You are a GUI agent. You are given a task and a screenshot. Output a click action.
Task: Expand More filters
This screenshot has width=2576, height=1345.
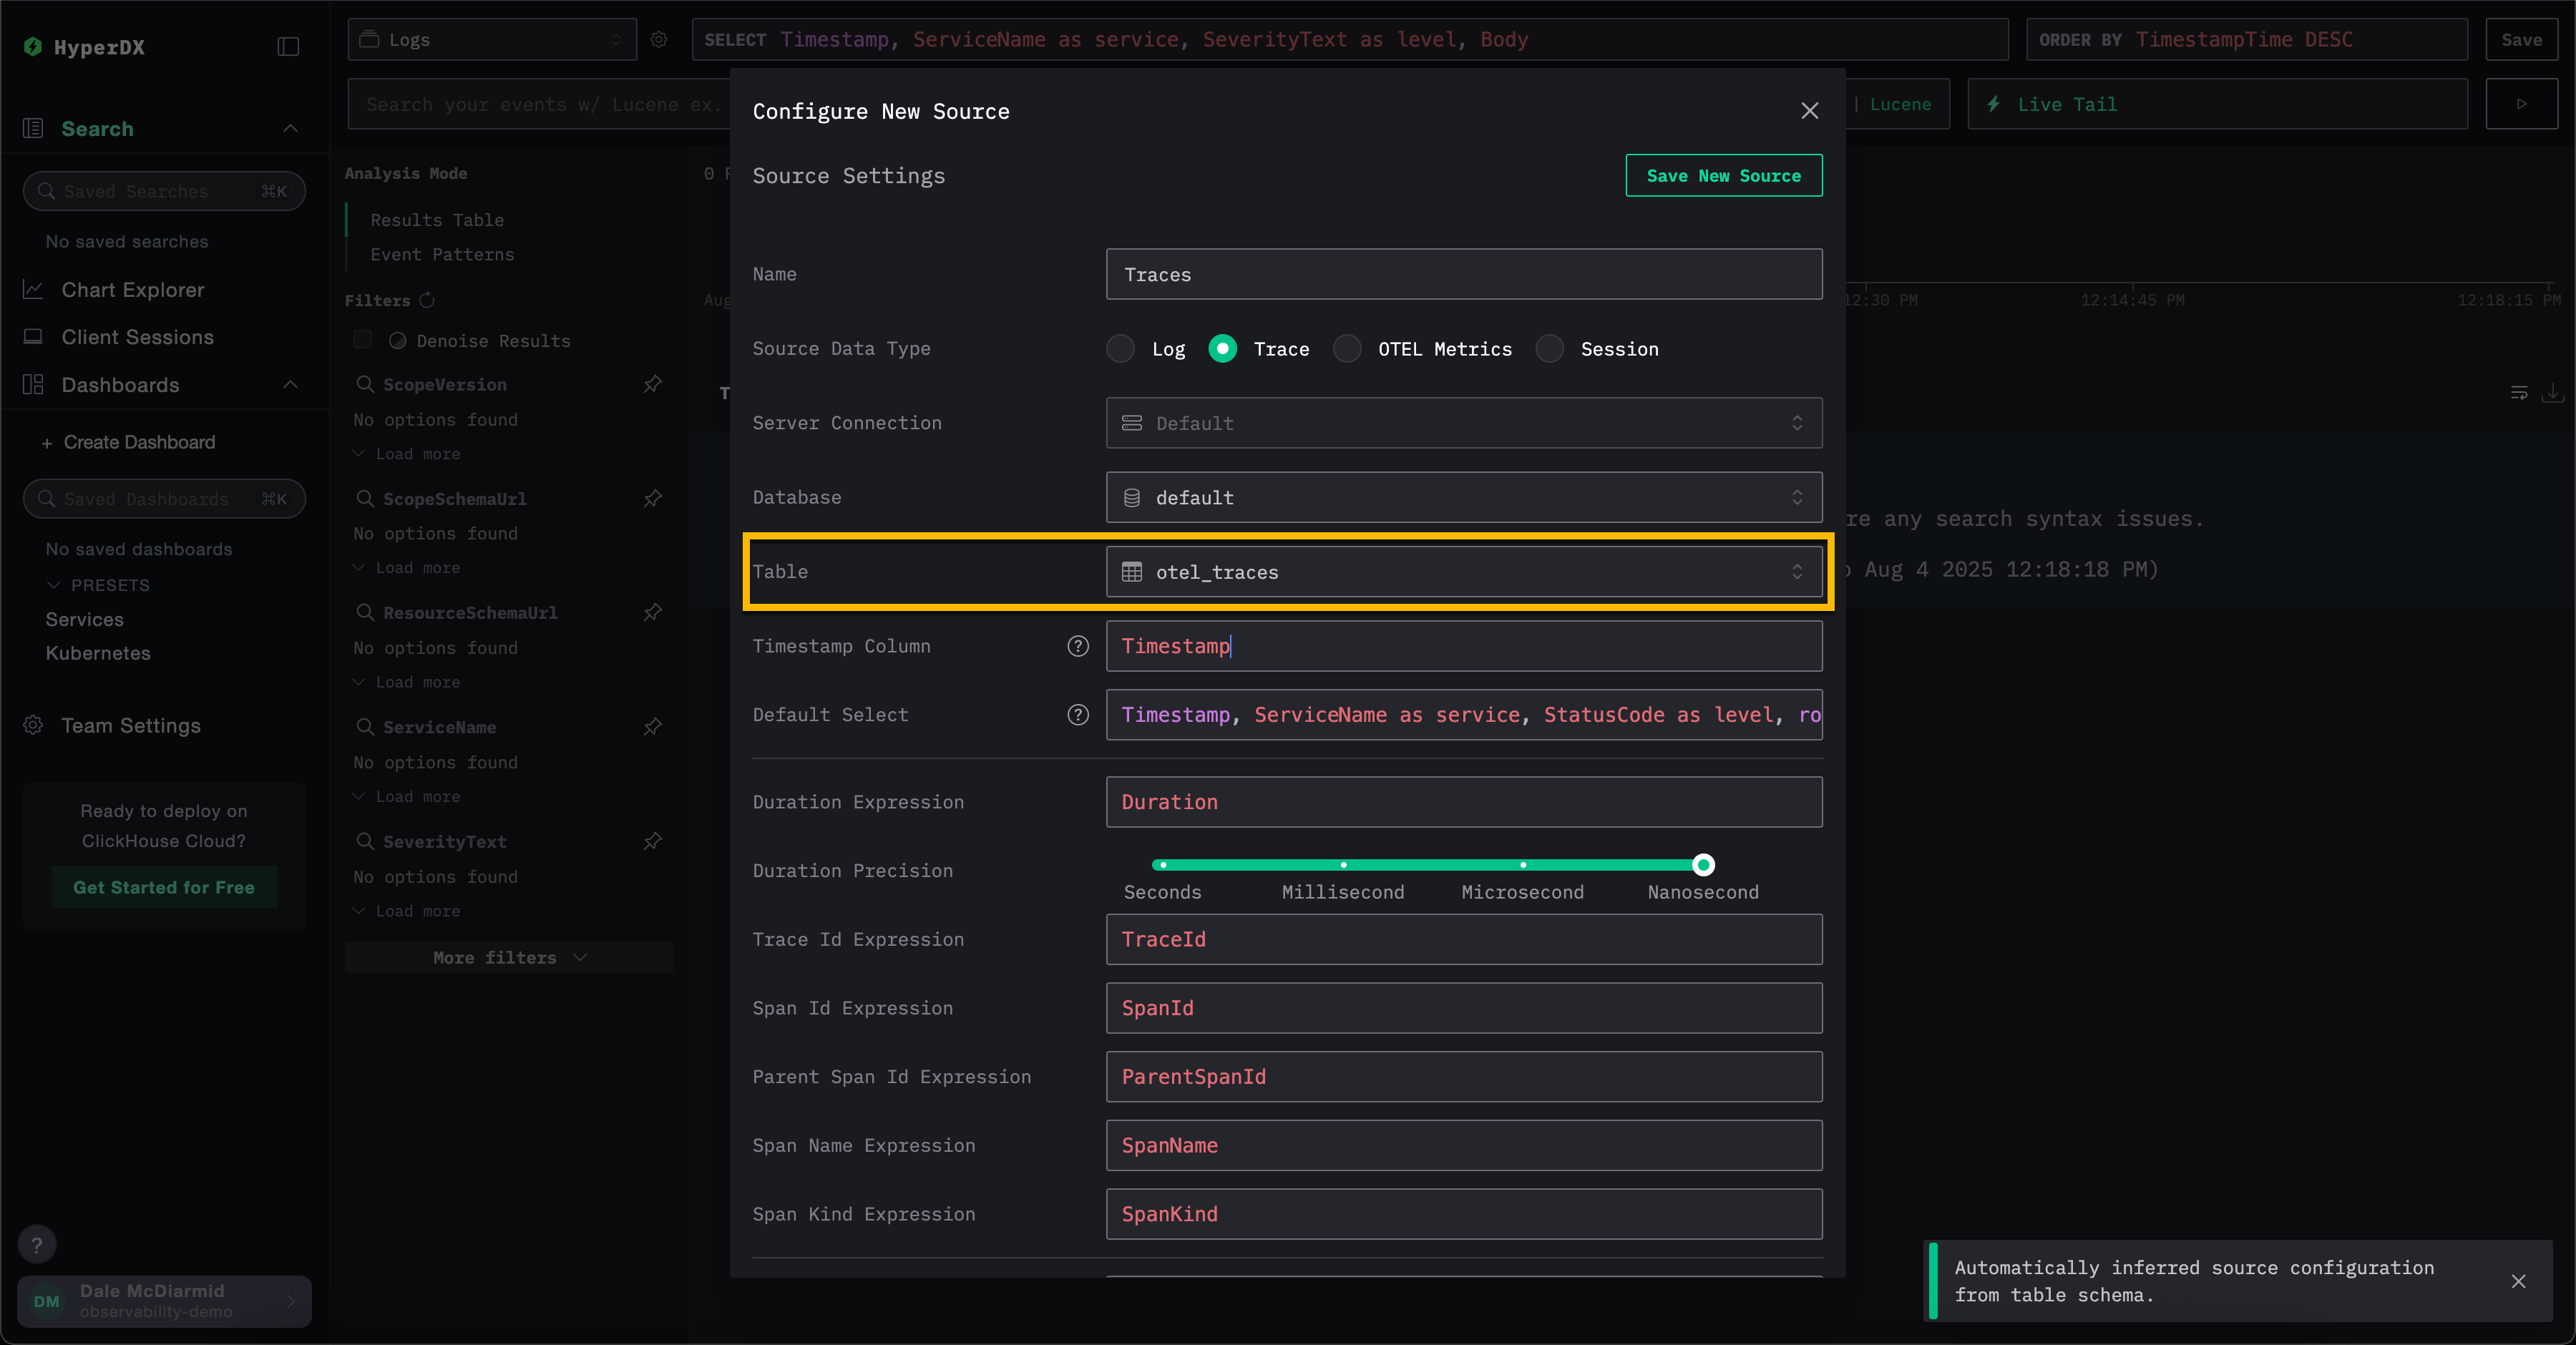click(508, 957)
